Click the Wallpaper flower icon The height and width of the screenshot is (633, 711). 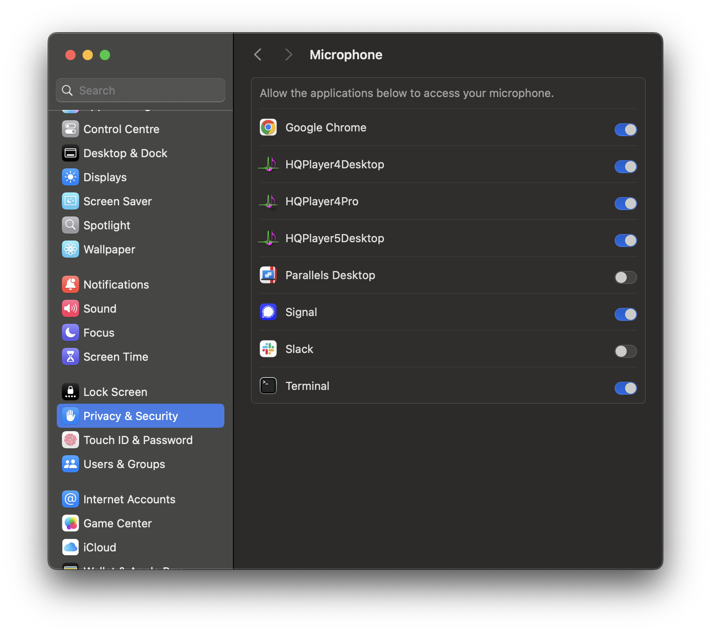tap(70, 249)
